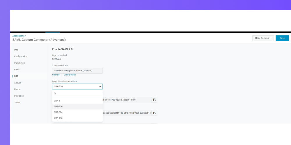Click the Change certificate link
291x145 pixels.
pos(56,75)
